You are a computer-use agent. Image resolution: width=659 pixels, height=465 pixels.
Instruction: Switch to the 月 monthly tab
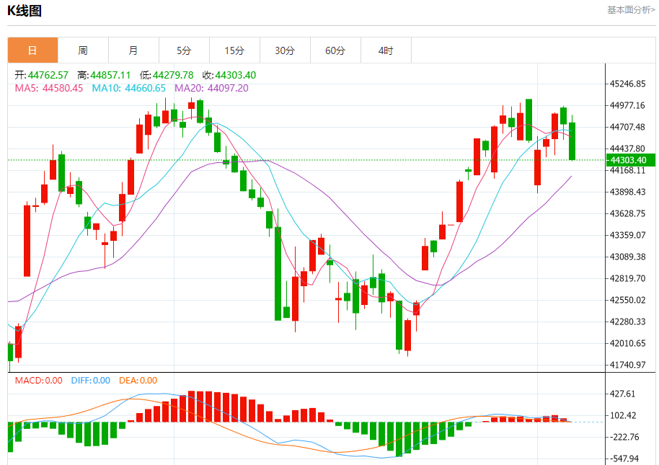tap(133, 50)
